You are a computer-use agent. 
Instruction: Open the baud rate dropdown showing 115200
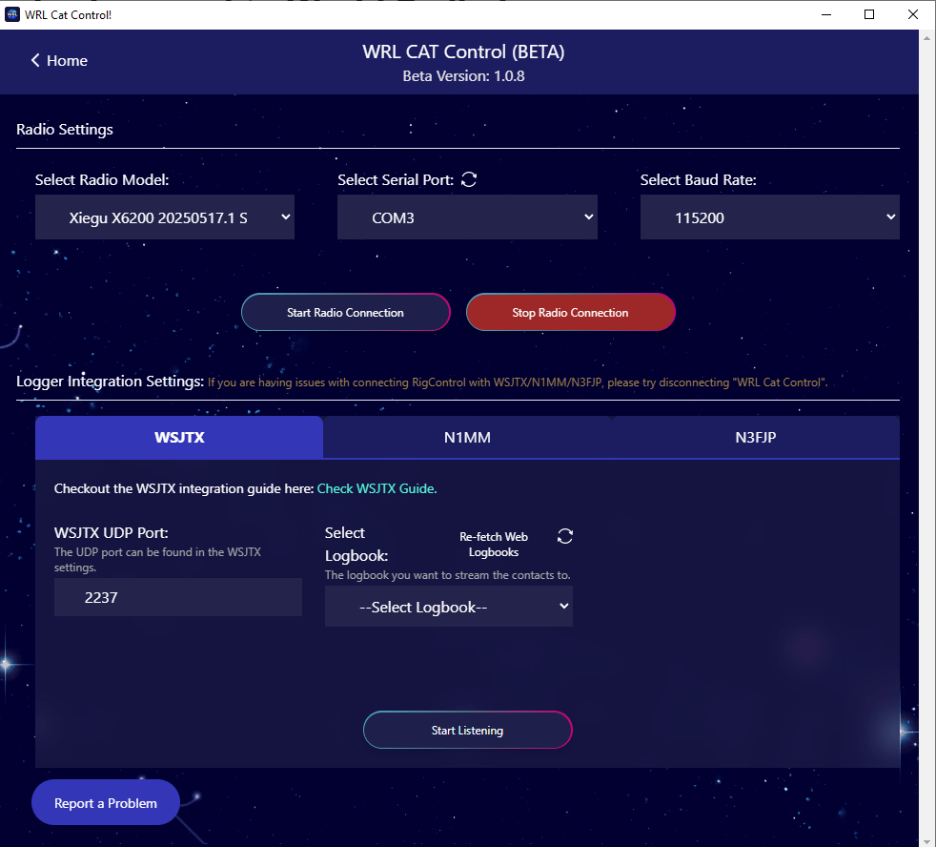coord(769,217)
